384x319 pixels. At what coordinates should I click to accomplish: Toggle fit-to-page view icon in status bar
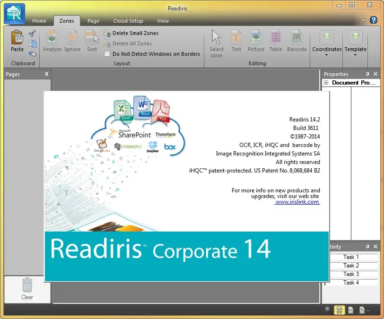point(339,310)
